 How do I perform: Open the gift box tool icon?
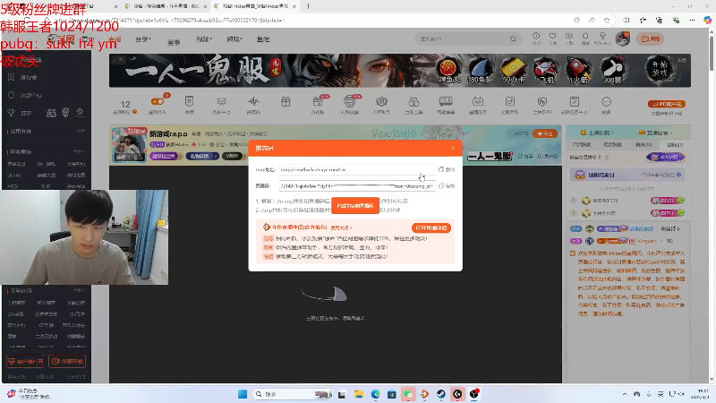click(x=286, y=101)
